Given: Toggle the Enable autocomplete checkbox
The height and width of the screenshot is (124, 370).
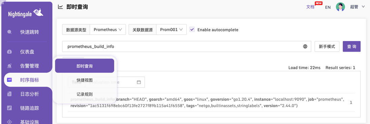Looking at the screenshot, I should (192, 30).
